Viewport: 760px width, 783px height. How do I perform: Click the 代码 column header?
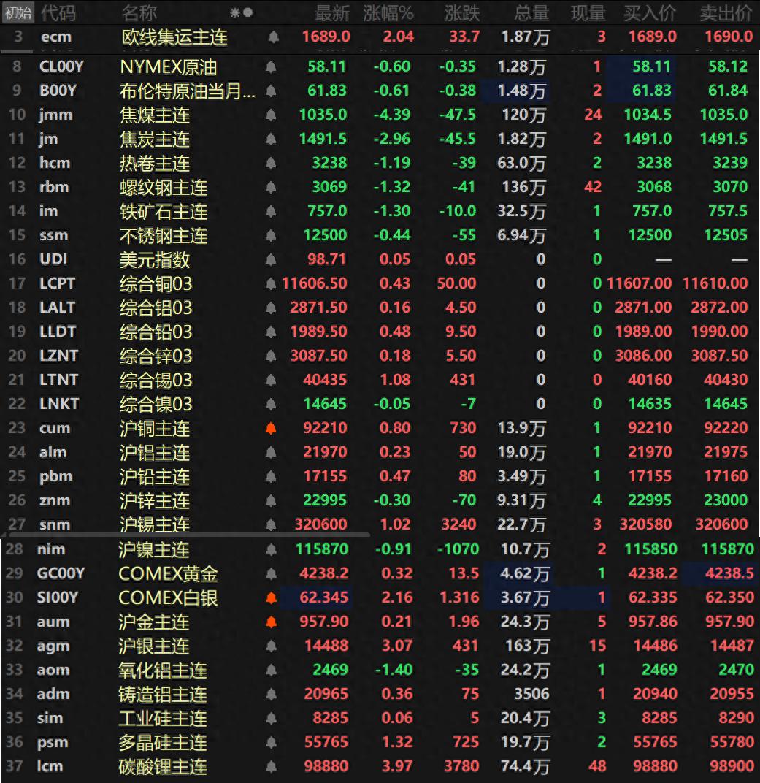click(x=58, y=12)
